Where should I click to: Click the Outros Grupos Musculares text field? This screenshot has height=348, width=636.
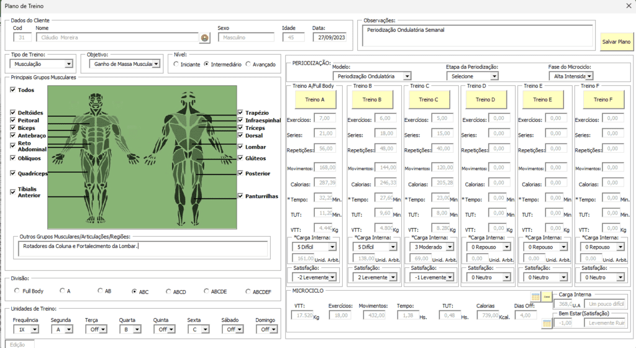(143, 249)
